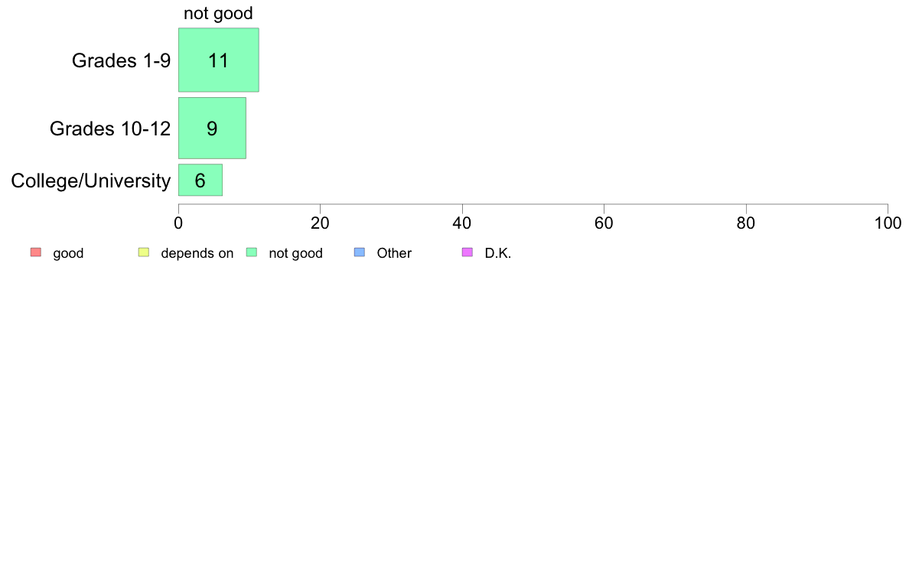
Task: Click the 'not good' chart column title
Action: (218, 14)
